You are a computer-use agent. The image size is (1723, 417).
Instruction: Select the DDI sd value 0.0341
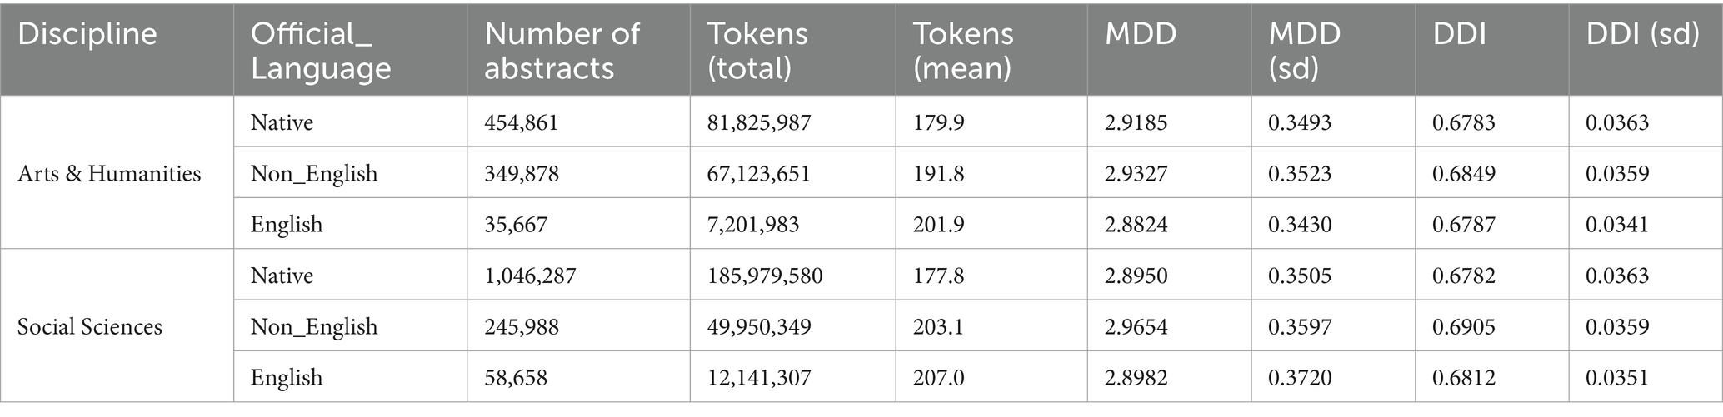click(1617, 224)
